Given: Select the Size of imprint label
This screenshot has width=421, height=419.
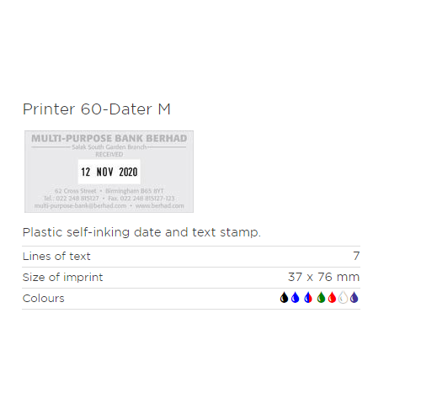Looking at the screenshot, I should pos(62,278).
